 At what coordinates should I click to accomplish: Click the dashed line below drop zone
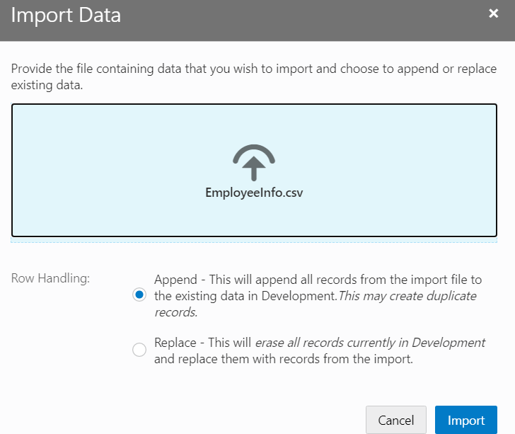254,242
